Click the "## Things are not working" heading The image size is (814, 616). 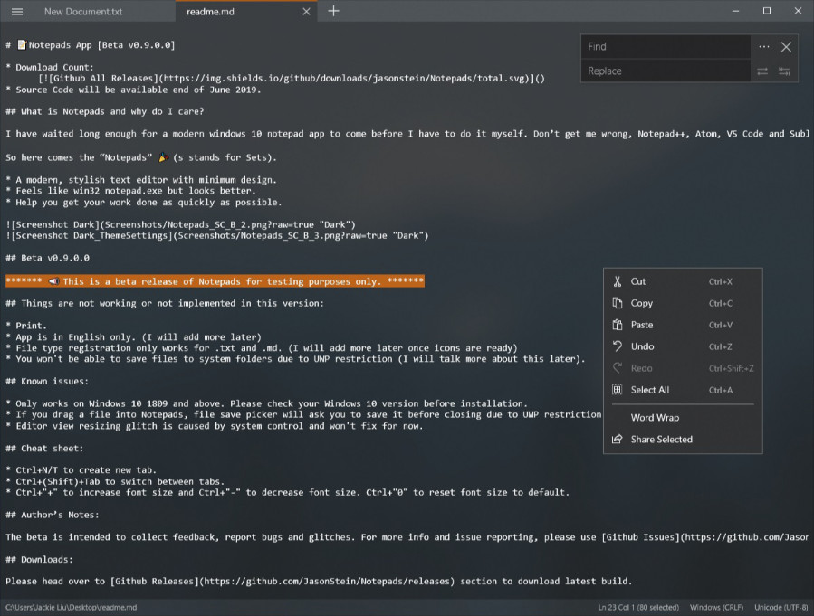pyautogui.click(x=165, y=303)
